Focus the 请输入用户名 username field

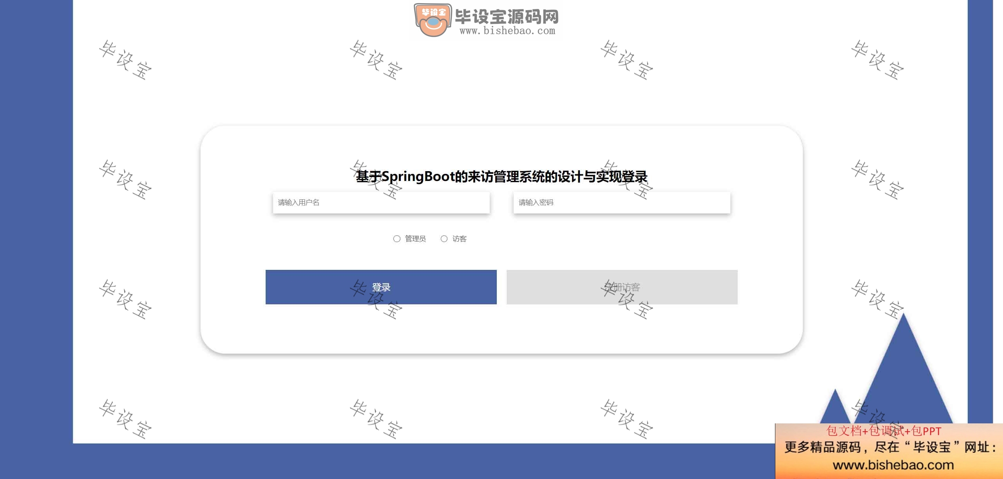tap(381, 202)
